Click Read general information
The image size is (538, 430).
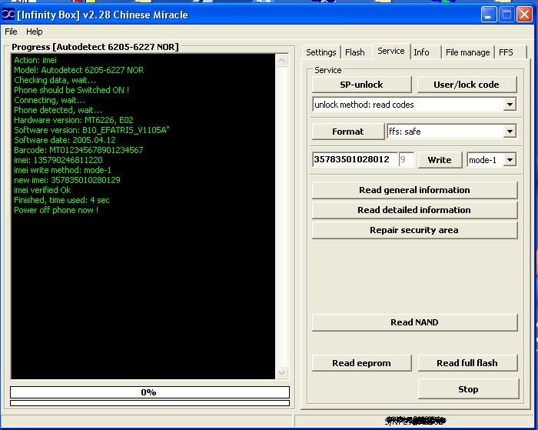coord(414,190)
